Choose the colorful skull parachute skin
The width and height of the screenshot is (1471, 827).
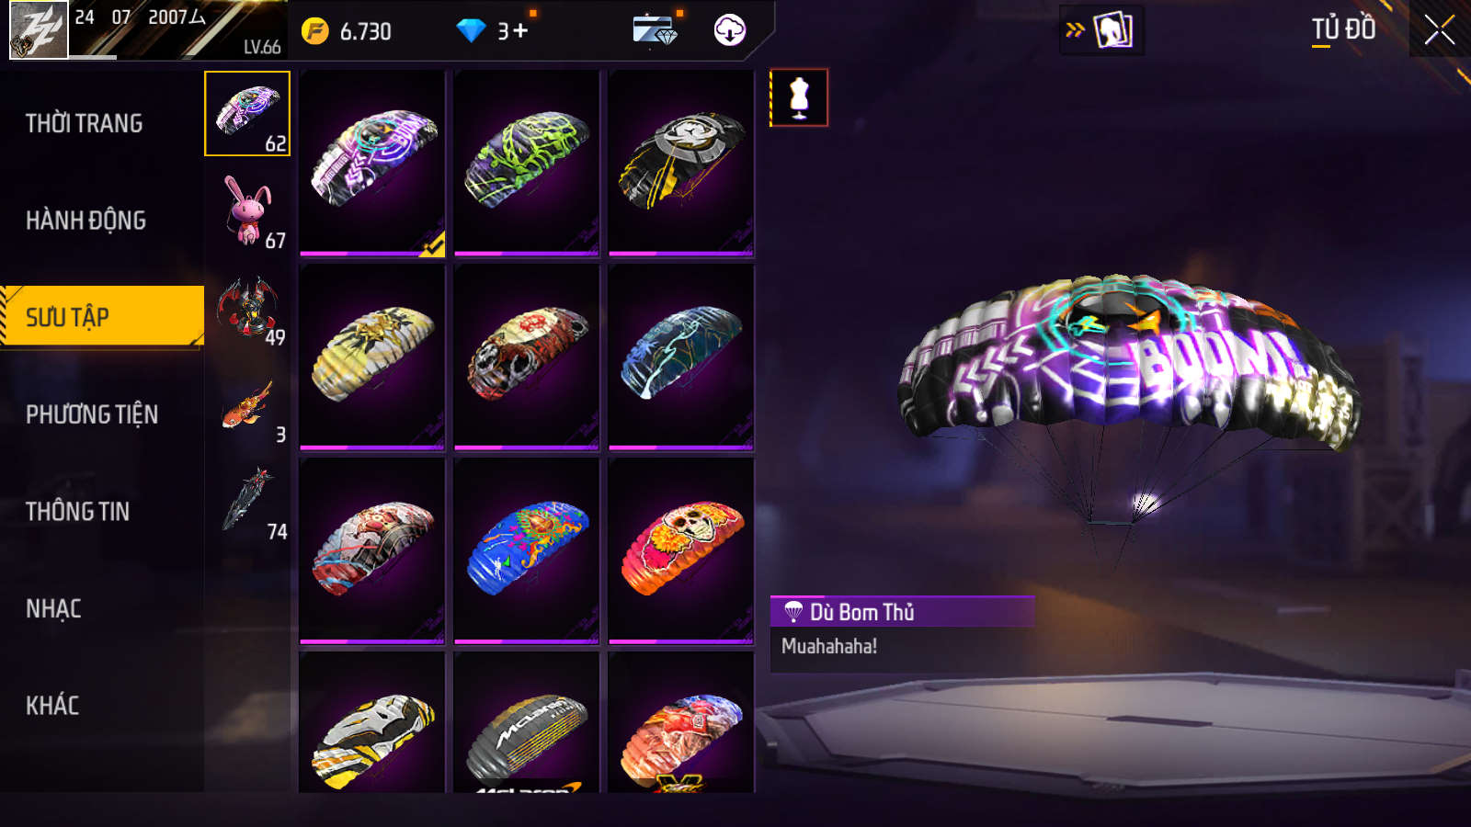[x=681, y=550]
